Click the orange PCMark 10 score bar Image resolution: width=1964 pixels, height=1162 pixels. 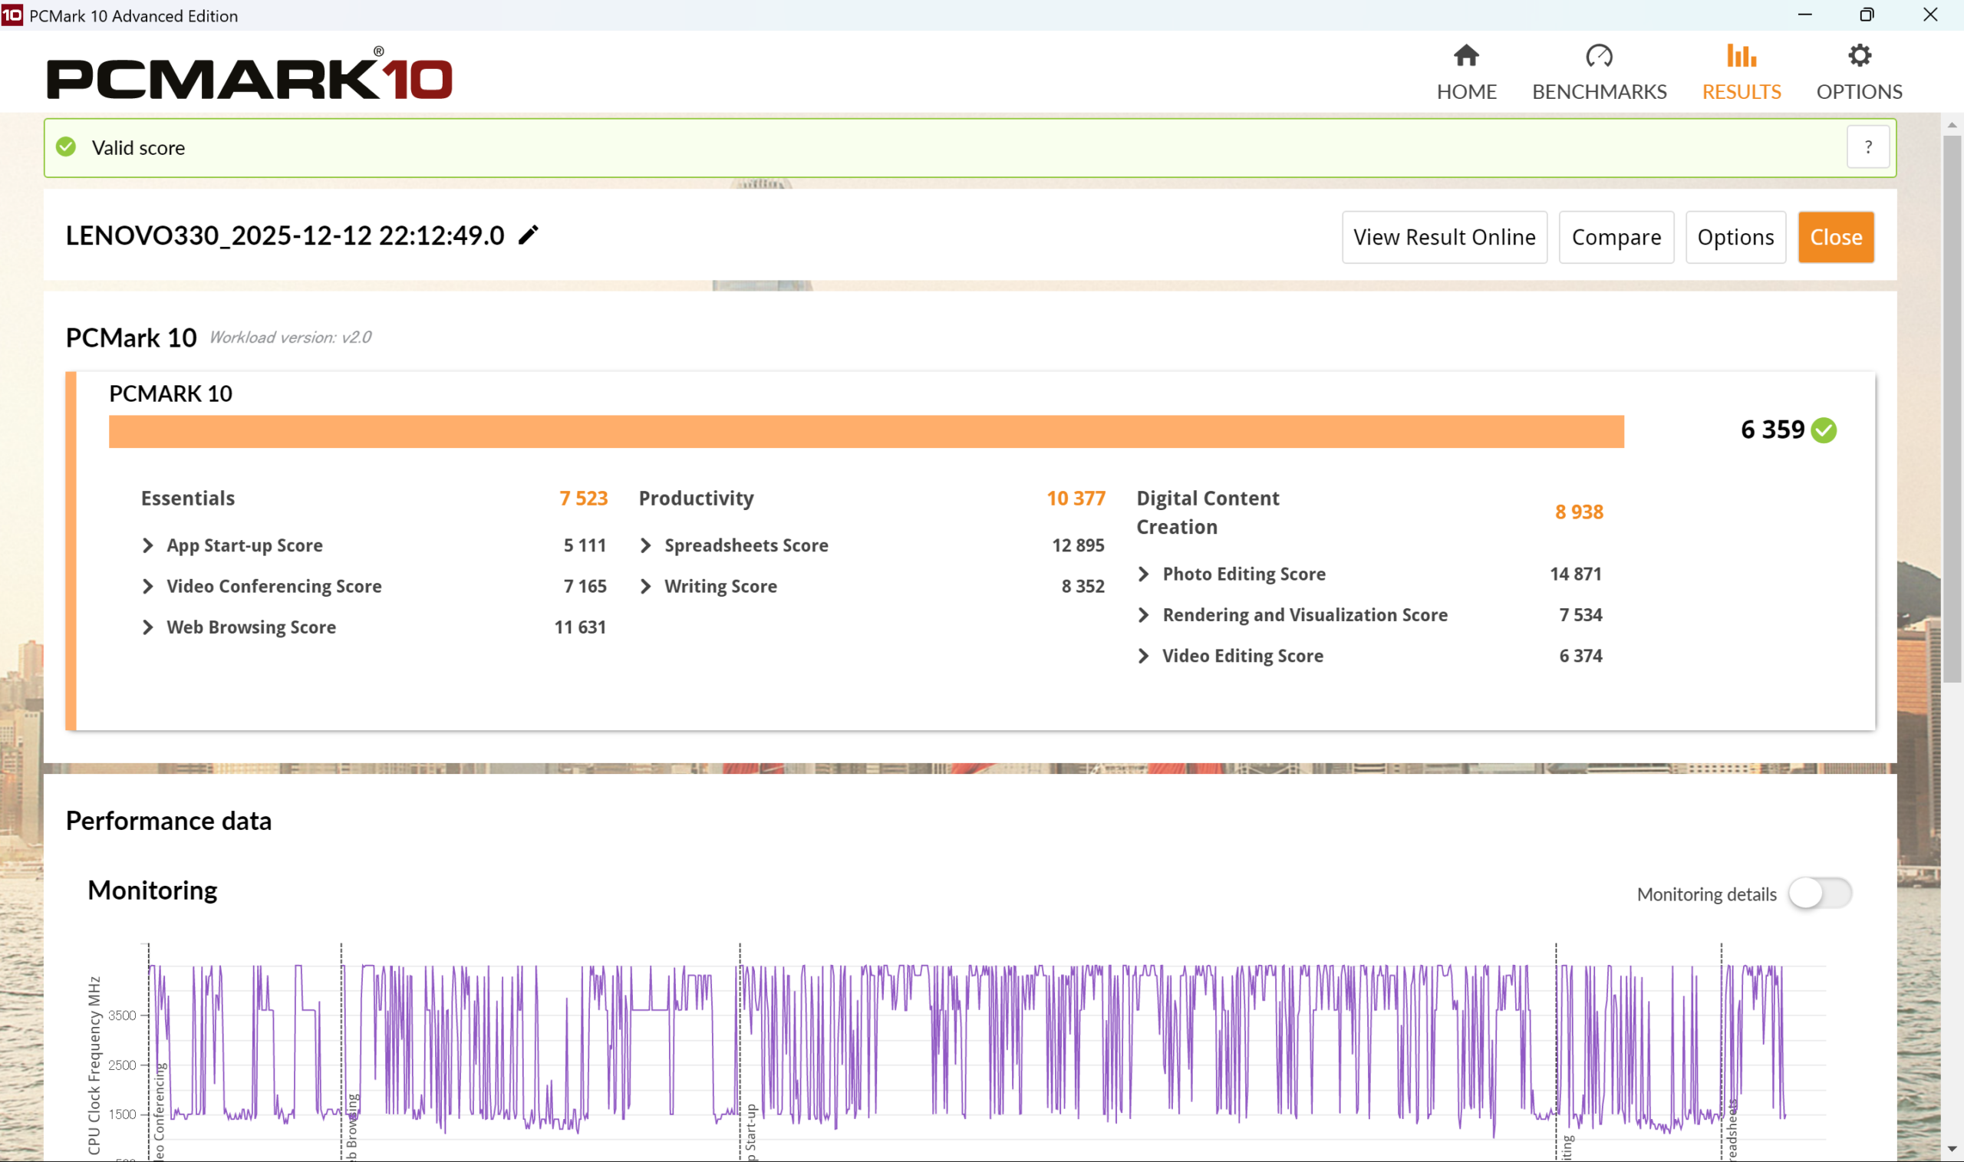tap(865, 432)
